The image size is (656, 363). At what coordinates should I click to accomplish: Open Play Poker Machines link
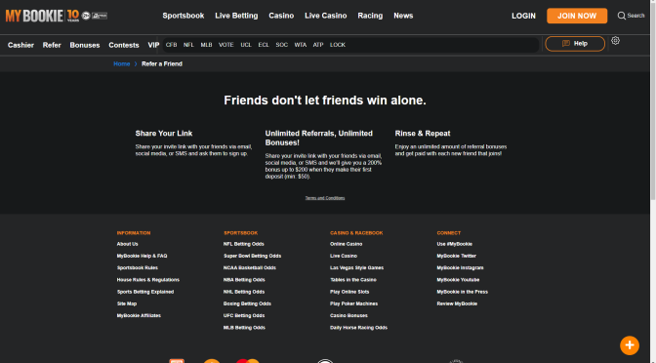[x=353, y=303]
